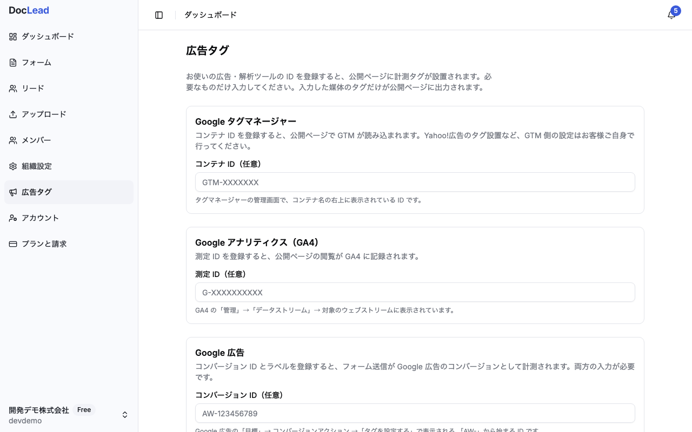Click the GA4 の「管理」→「データストリーム」hint text

click(x=325, y=310)
